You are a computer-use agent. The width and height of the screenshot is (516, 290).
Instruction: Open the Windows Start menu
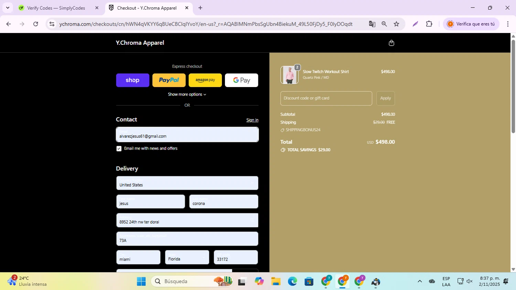pos(141,281)
